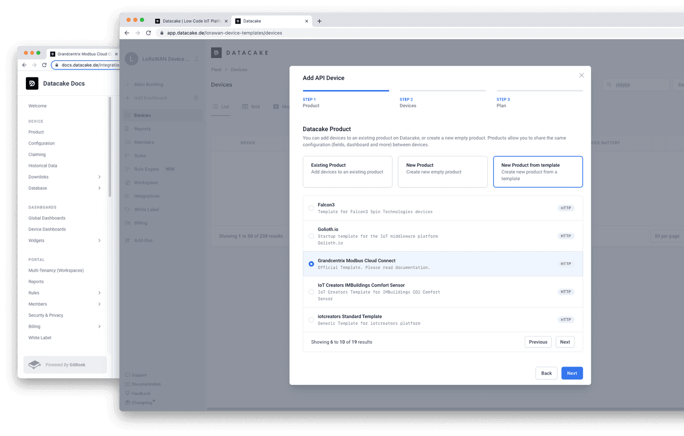The width and height of the screenshot is (684, 436).
Task: Expand Main Building in the app sidebar
Action: point(128,84)
